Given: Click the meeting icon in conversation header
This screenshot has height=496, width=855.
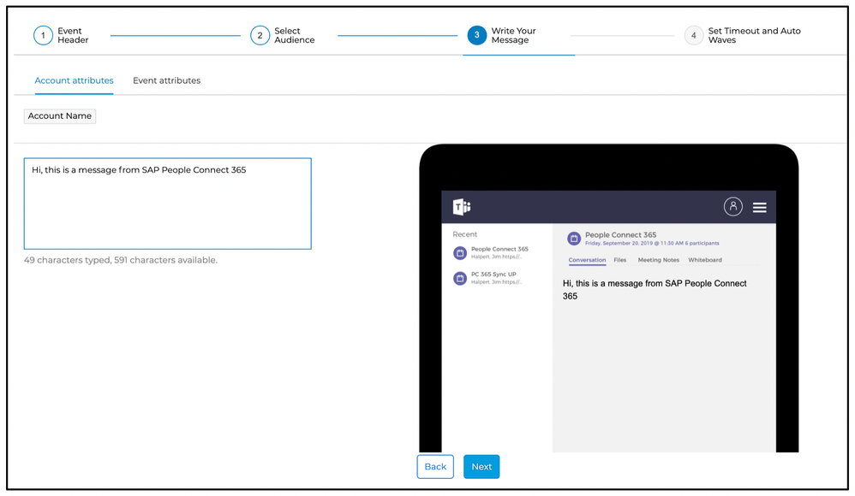Looking at the screenshot, I should point(574,239).
